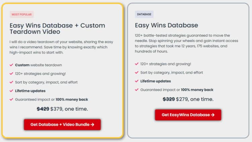Click checkmark beside Lifetime updates in bundle card
Viewport: 252px width, 142px height.
(11, 91)
